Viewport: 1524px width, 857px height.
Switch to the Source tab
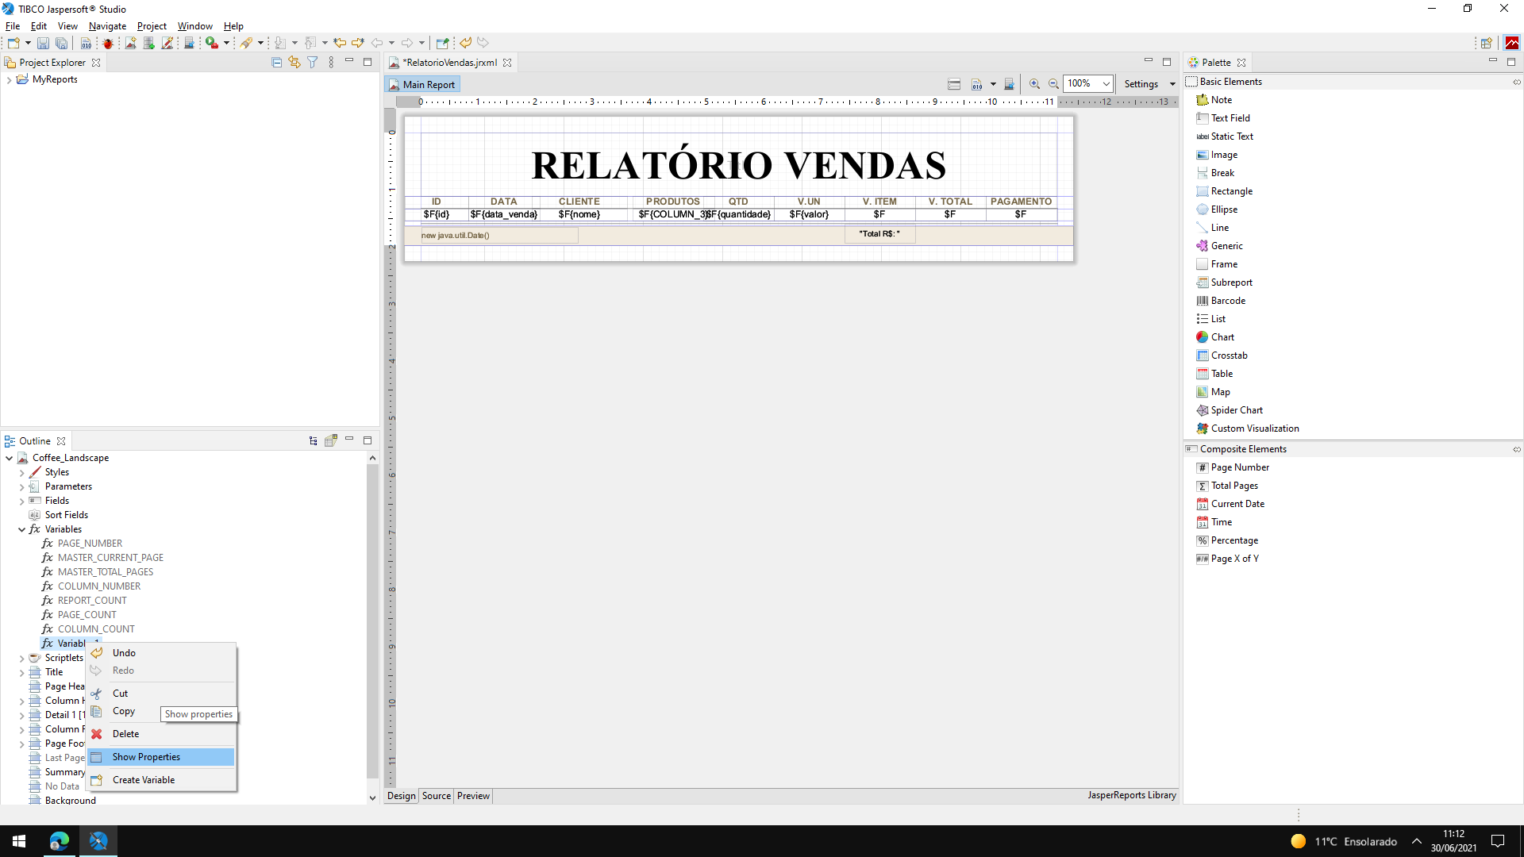pyautogui.click(x=436, y=796)
